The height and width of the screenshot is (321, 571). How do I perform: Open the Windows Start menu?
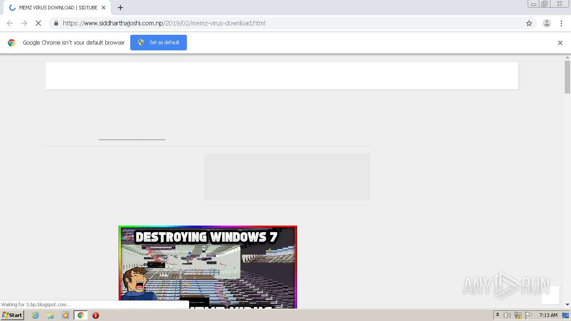point(12,315)
